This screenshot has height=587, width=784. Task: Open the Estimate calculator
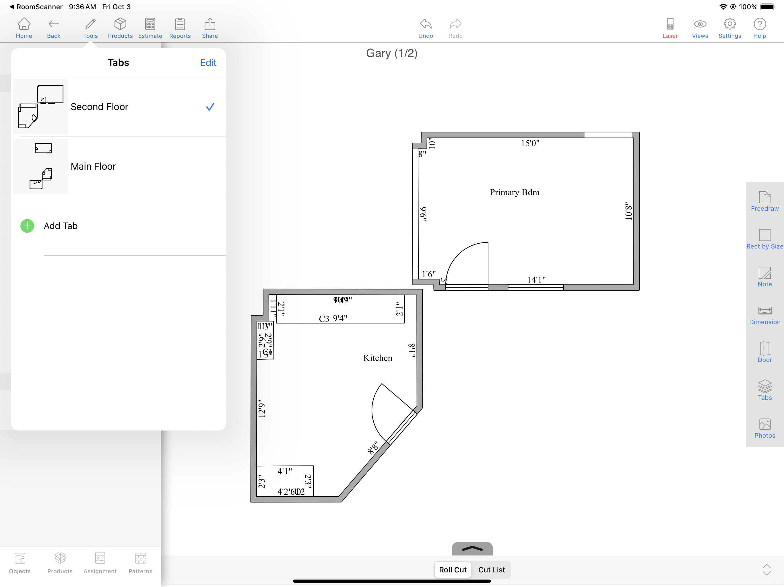click(150, 28)
